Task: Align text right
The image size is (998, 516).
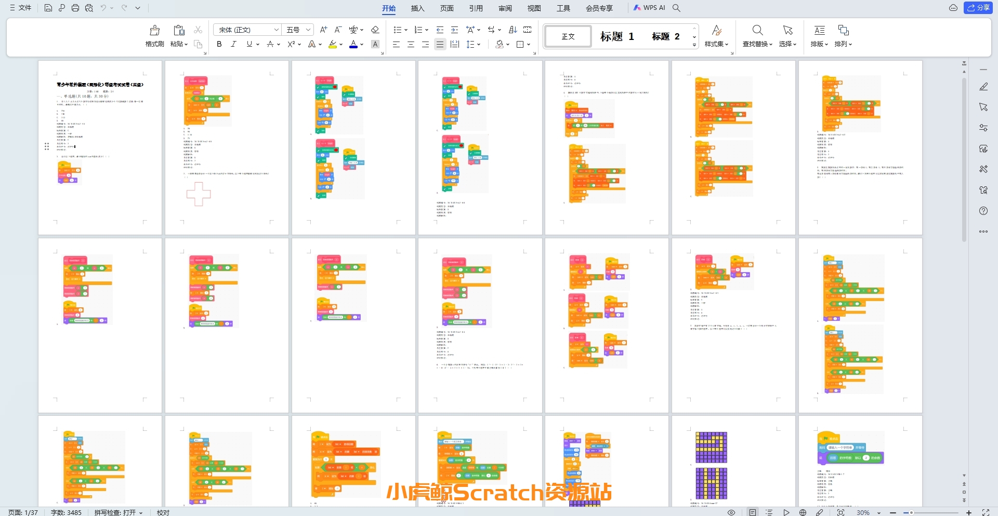Action: pyautogui.click(x=425, y=44)
